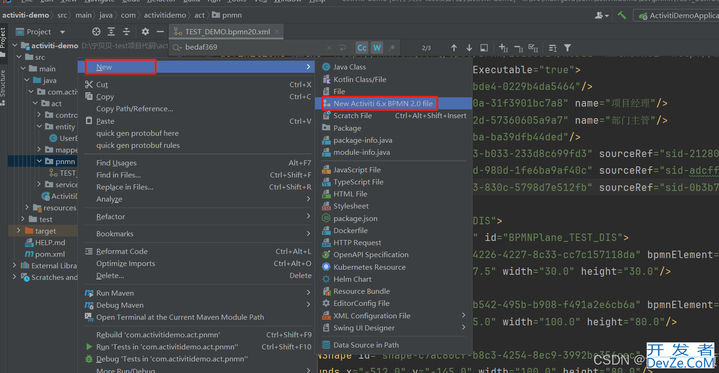719x373 pixels.
Task: Expand External Libraries node
Action: click(14, 266)
